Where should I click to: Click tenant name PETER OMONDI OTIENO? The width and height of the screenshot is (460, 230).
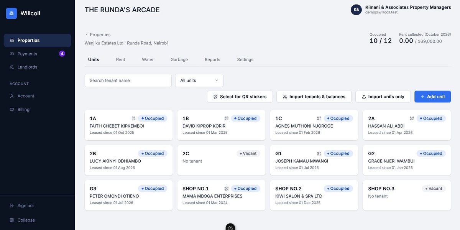pyautogui.click(x=114, y=196)
